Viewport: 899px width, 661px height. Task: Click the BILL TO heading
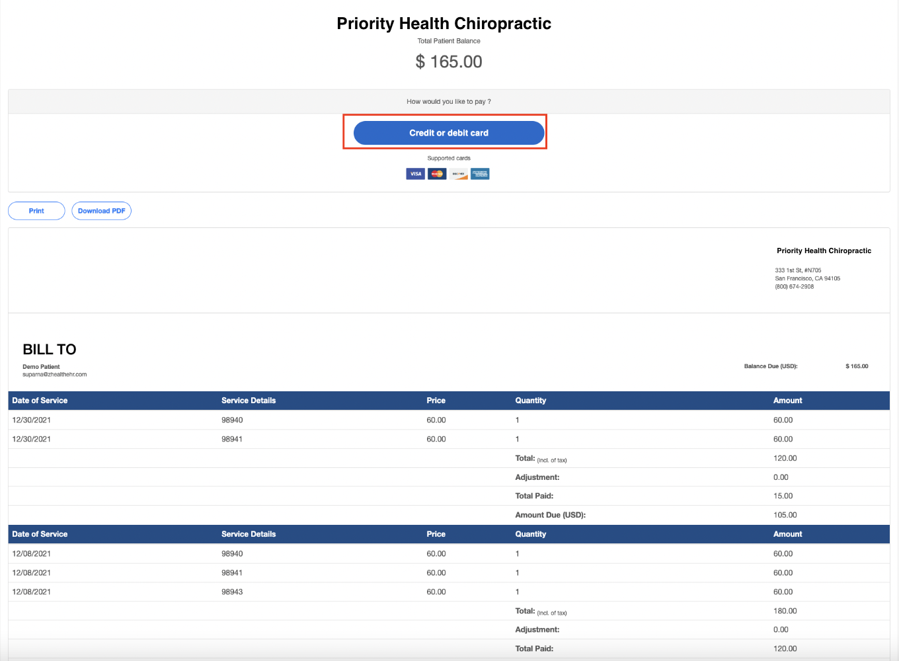click(50, 350)
